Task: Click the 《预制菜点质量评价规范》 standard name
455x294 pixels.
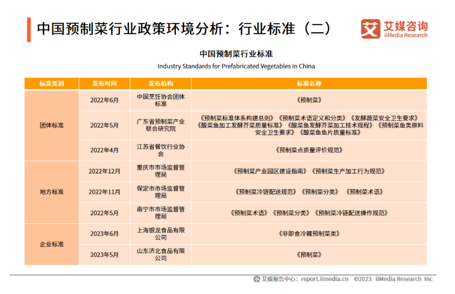Action: pos(309,150)
